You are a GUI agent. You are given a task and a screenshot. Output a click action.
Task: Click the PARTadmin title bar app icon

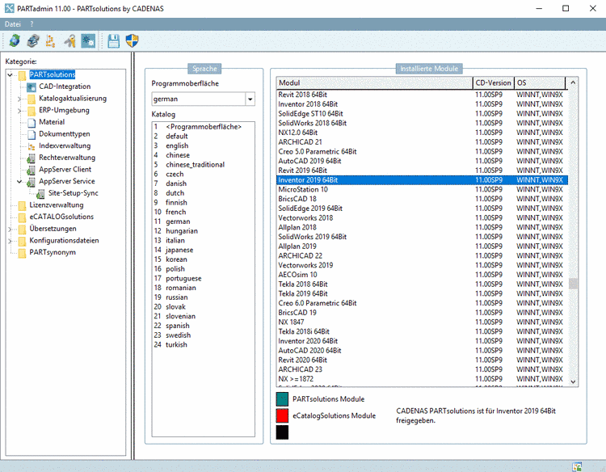pyautogui.click(x=9, y=8)
